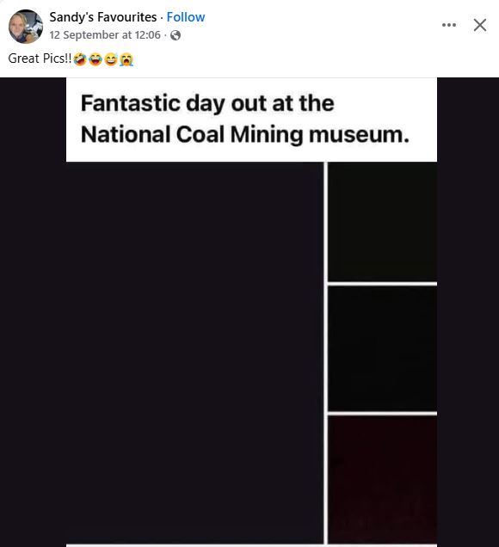Click the dark margin left of the image
The height and width of the screenshot is (547, 499).
click(34, 312)
